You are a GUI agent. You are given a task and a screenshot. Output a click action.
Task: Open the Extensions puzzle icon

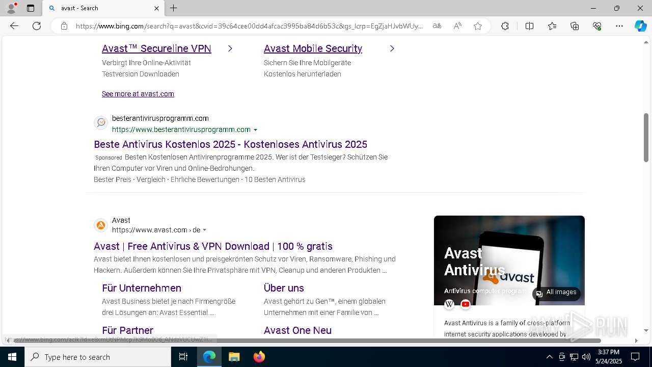505,26
